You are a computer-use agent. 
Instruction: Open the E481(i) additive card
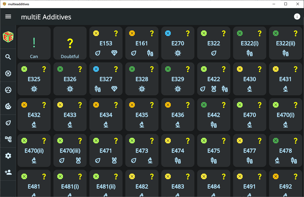click(70, 183)
